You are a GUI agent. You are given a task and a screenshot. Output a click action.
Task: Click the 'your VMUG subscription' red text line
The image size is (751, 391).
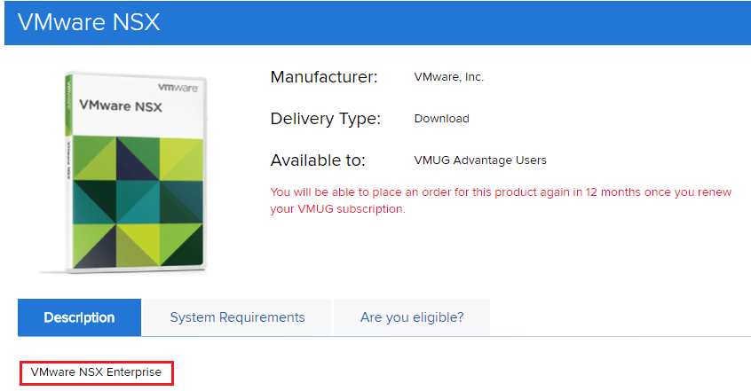337,209
